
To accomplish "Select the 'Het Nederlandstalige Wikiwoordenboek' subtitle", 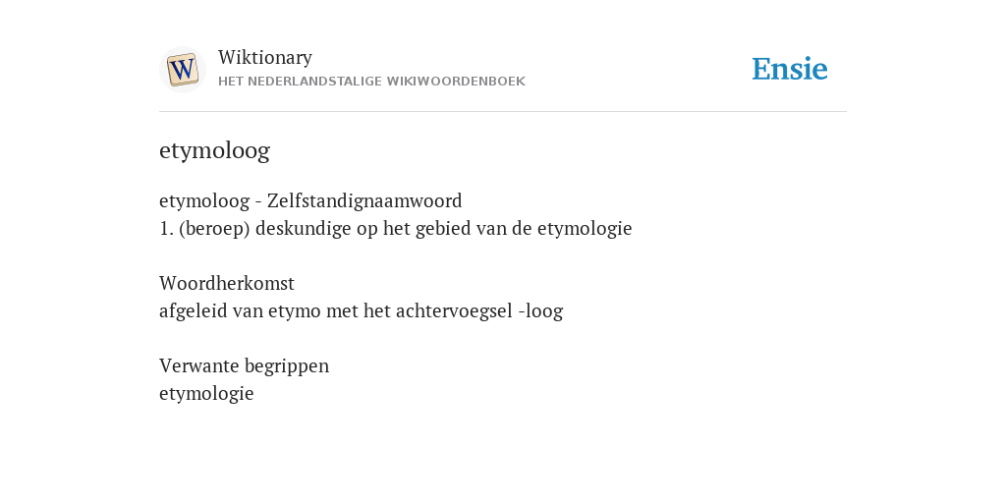I will click(x=371, y=82).
